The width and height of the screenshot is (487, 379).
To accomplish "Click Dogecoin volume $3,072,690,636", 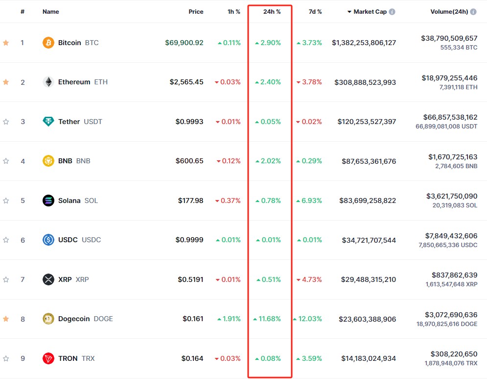I will click(451, 315).
